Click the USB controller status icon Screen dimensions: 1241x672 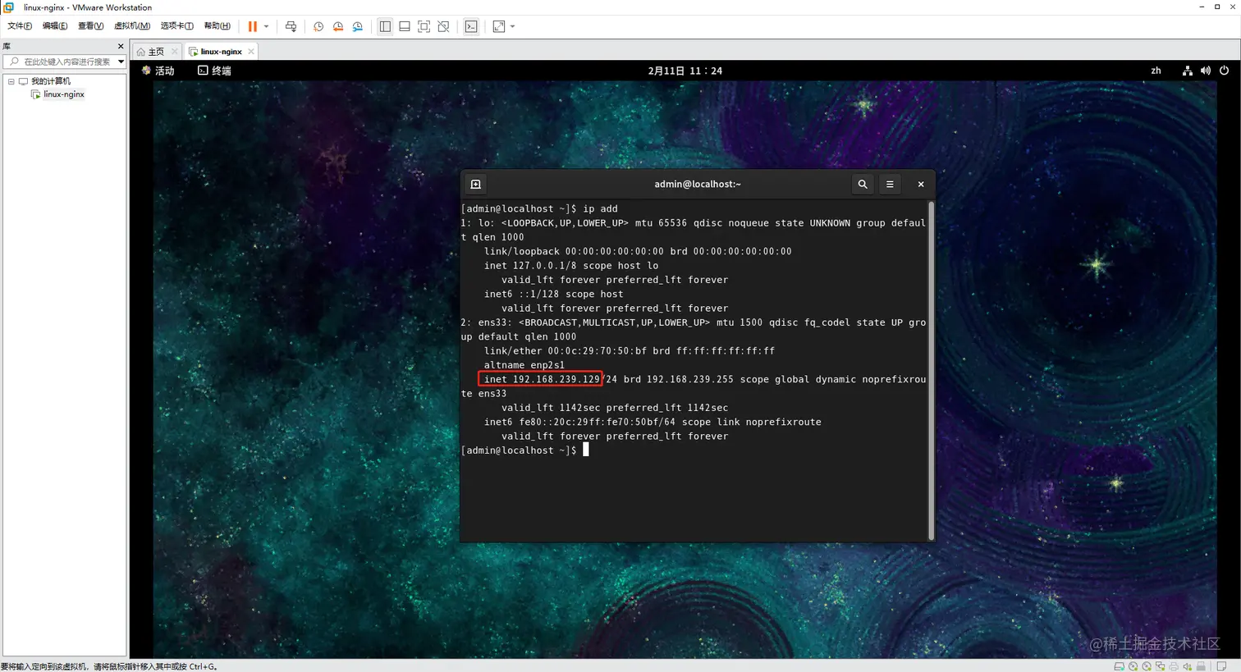click(x=1201, y=666)
